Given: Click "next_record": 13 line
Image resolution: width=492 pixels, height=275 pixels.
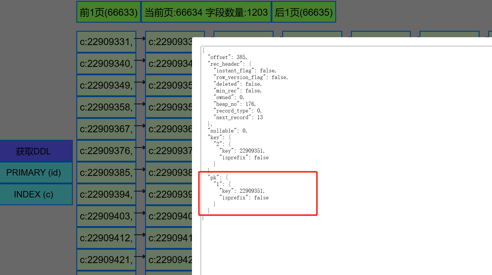Looking at the screenshot, I should click(238, 117).
